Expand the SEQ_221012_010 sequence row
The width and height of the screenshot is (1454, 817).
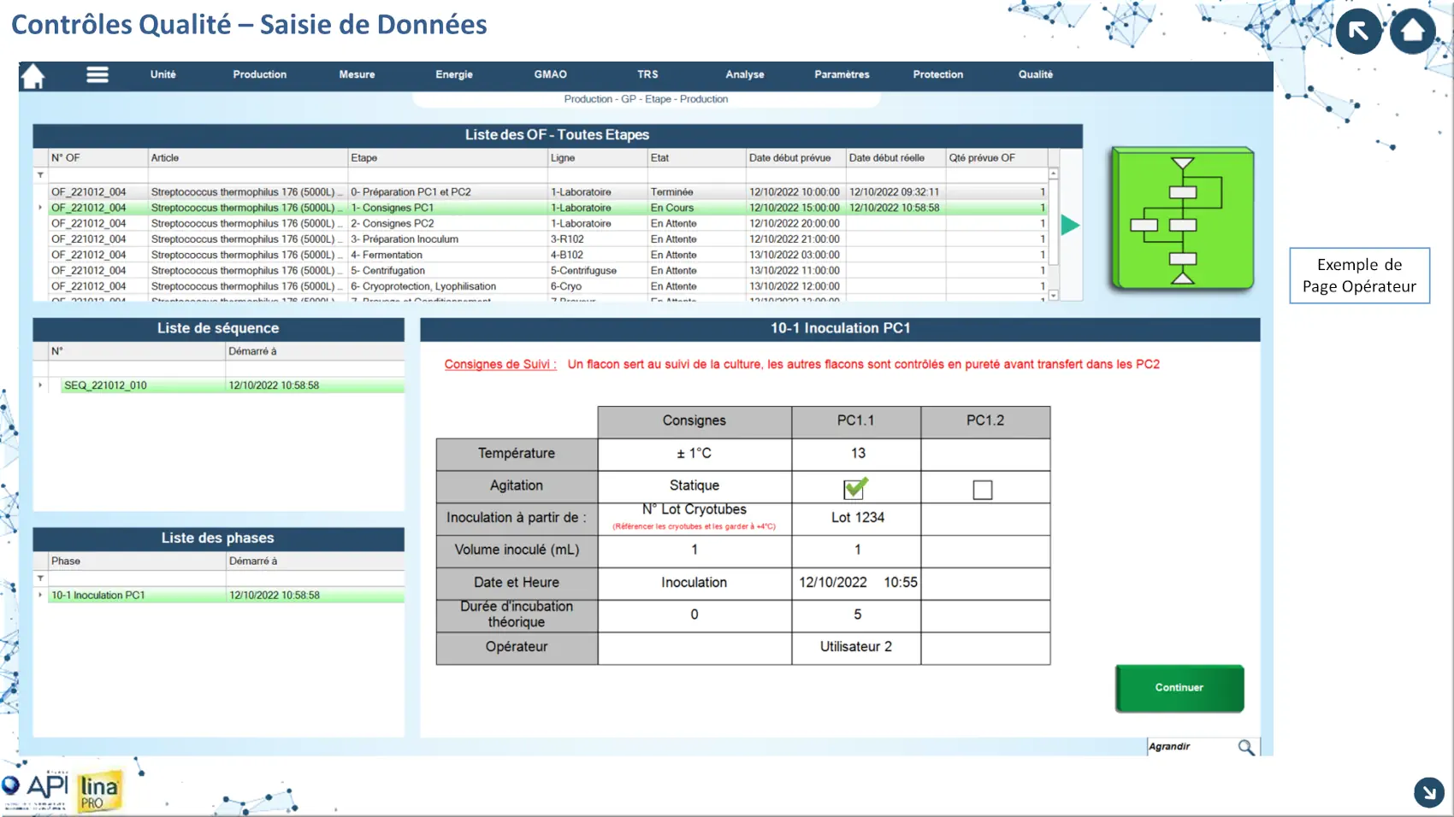(40, 385)
